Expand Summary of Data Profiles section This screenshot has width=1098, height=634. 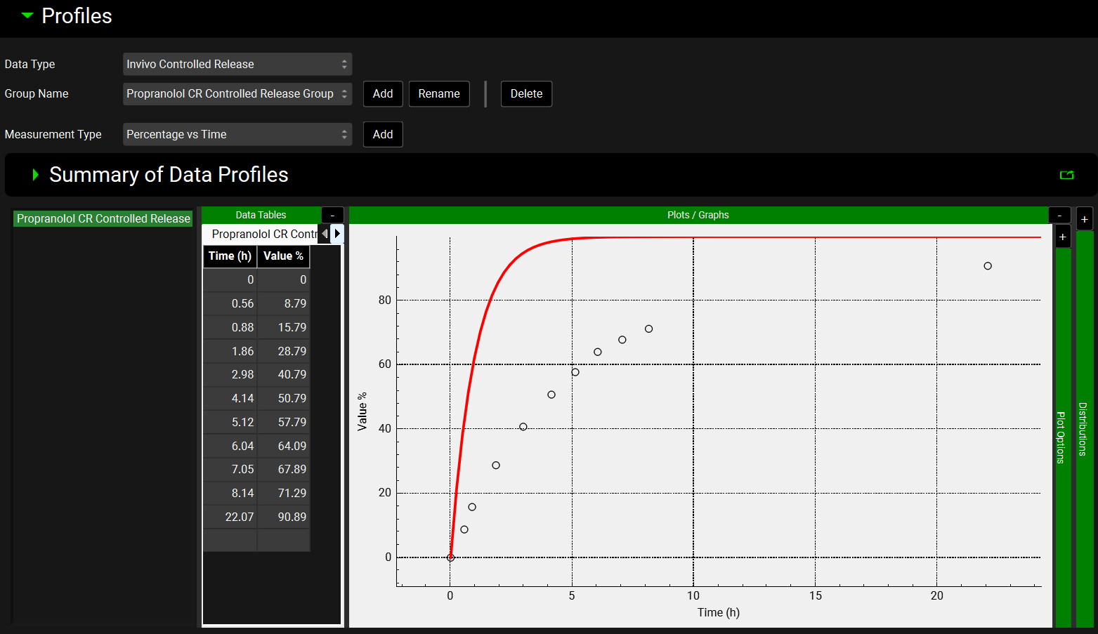click(35, 175)
